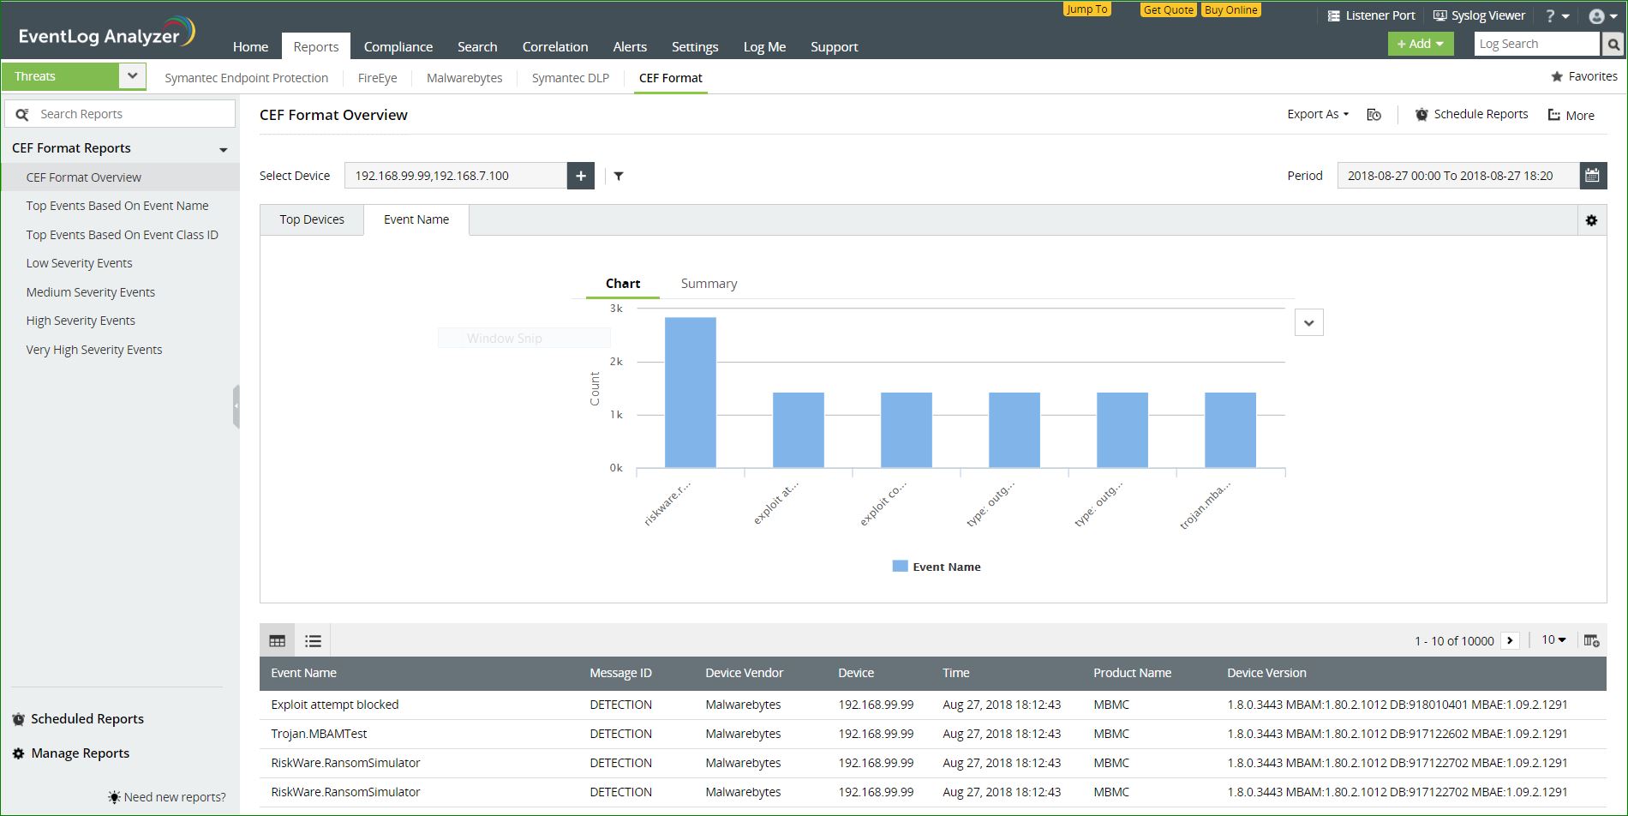Image resolution: width=1628 pixels, height=816 pixels.
Task: Open the Correlation menu
Action: (x=555, y=46)
